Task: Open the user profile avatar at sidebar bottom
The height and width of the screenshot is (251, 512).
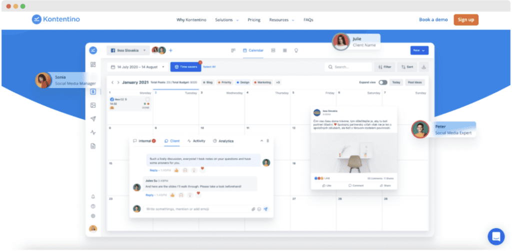Action: point(93,228)
